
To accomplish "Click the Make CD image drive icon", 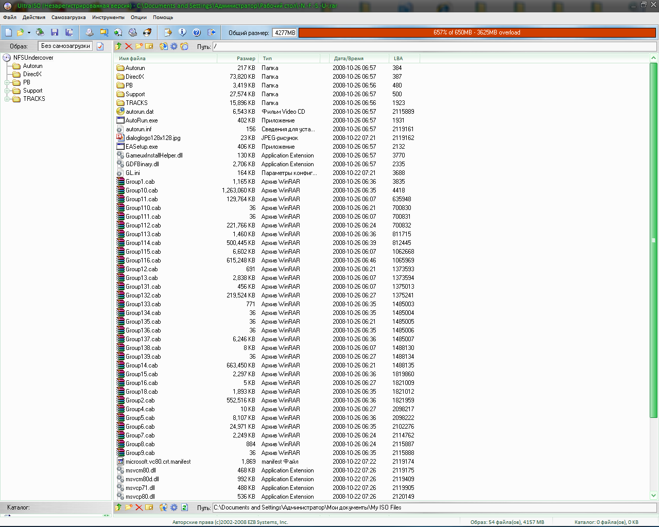I will [x=90, y=32].
